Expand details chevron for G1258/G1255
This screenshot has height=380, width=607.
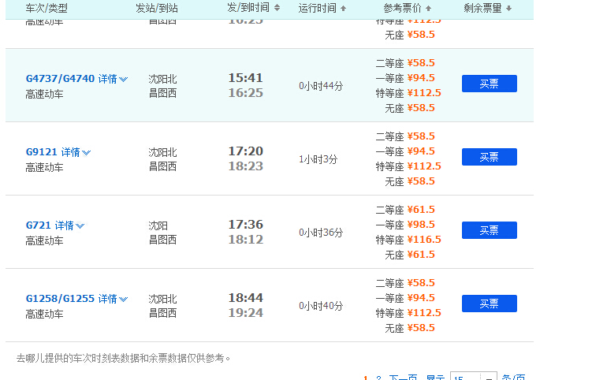click(x=124, y=299)
